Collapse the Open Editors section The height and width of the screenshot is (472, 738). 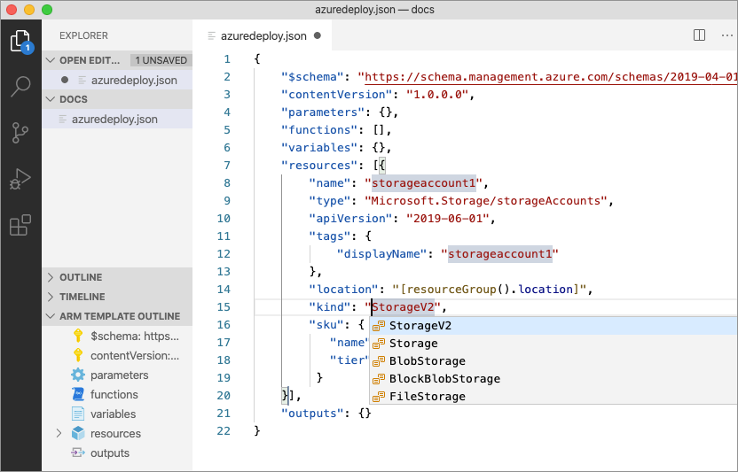tap(51, 60)
